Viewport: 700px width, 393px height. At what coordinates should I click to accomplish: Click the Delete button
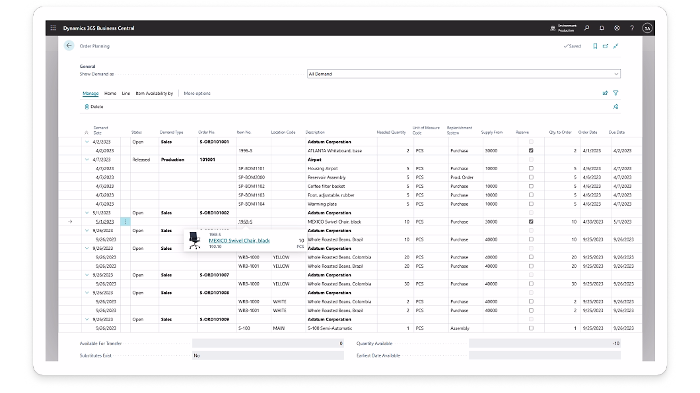(x=94, y=107)
